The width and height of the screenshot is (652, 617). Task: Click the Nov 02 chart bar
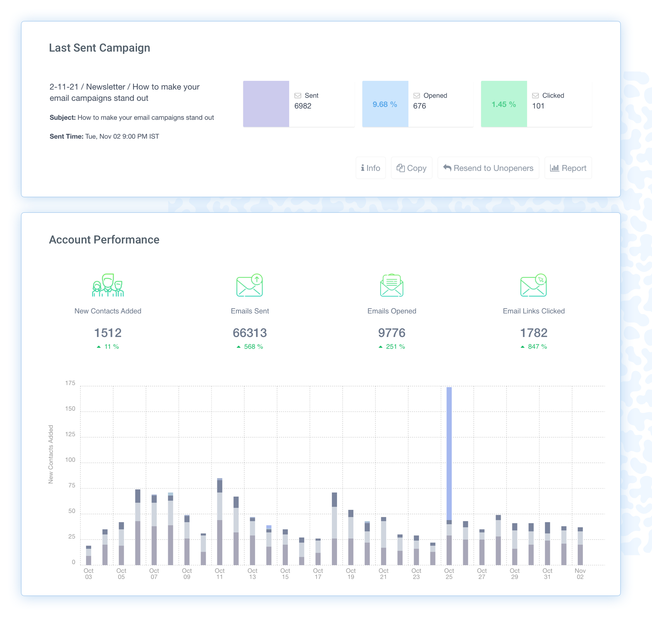[580, 546]
